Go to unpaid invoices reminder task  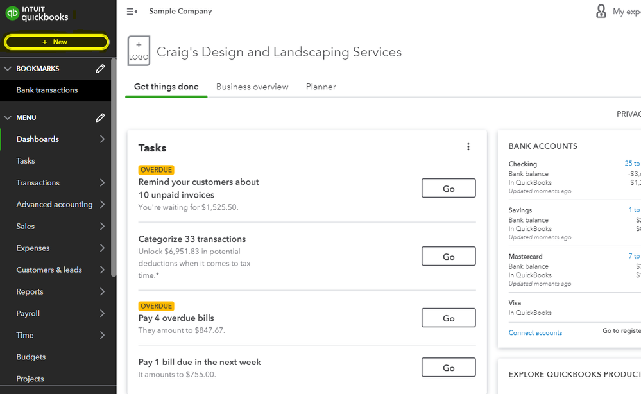(449, 189)
